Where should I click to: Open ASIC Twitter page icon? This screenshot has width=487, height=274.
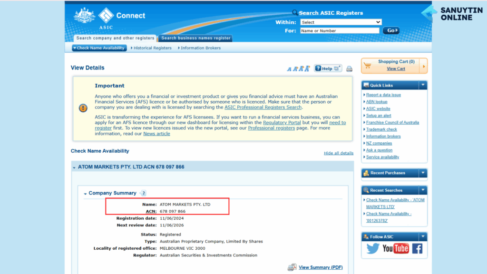[x=373, y=248]
